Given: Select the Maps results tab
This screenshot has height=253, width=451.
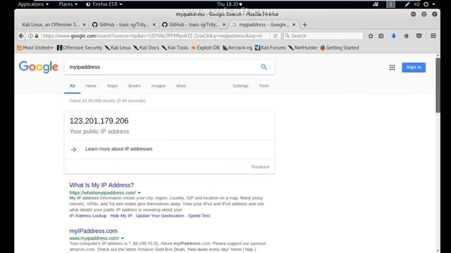Looking at the screenshot, I should [x=112, y=86].
